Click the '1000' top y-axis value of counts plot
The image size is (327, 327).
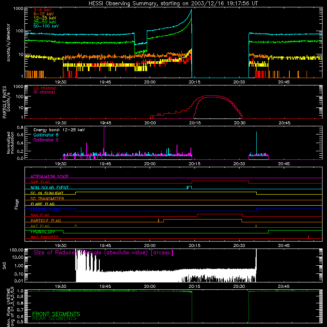(x=18, y=9)
